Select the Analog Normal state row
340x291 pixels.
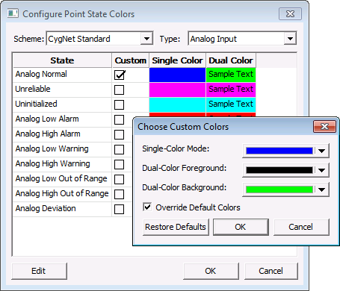click(62, 75)
